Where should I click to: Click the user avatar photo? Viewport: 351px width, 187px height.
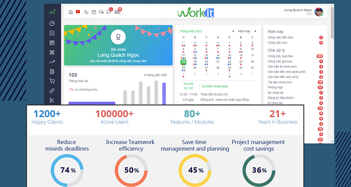[x=318, y=12]
